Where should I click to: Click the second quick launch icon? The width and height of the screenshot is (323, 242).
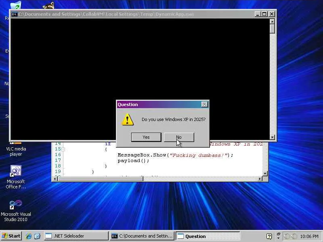[37, 236]
